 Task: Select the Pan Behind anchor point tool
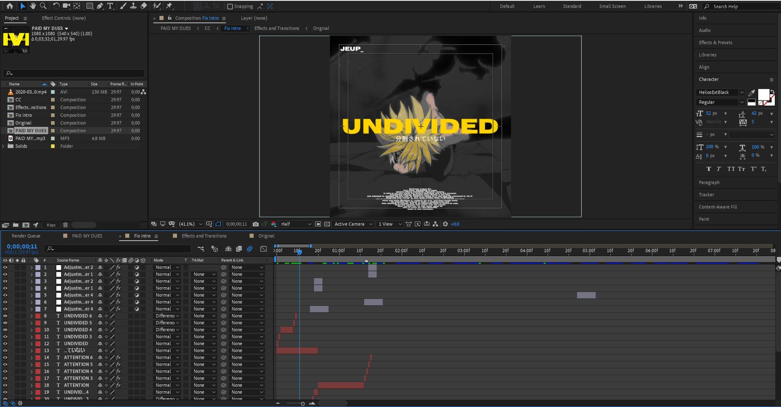(x=77, y=6)
